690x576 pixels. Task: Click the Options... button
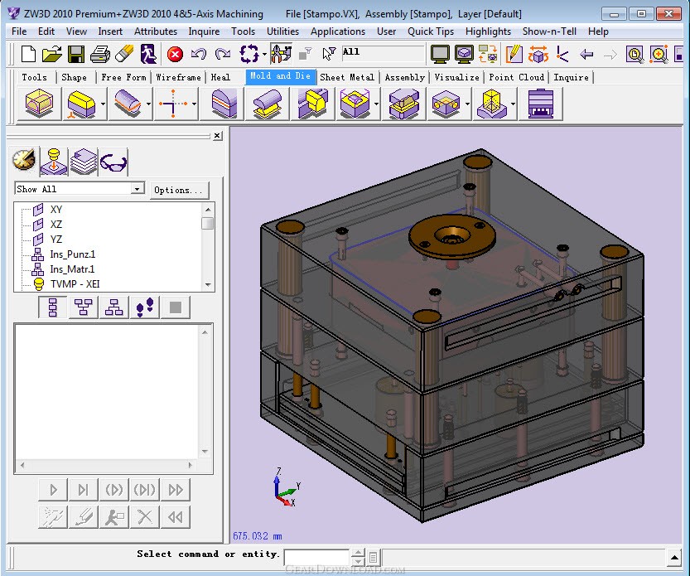(179, 190)
